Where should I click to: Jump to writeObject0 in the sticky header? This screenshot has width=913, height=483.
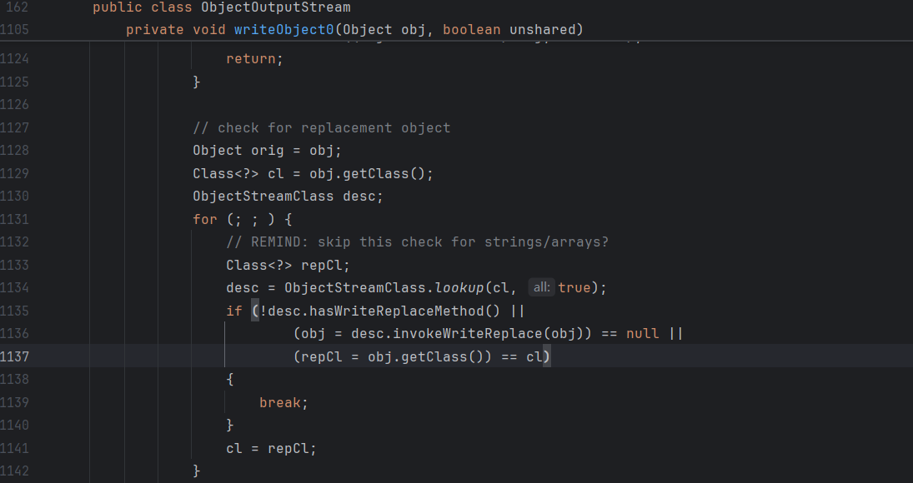tap(283, 30)
